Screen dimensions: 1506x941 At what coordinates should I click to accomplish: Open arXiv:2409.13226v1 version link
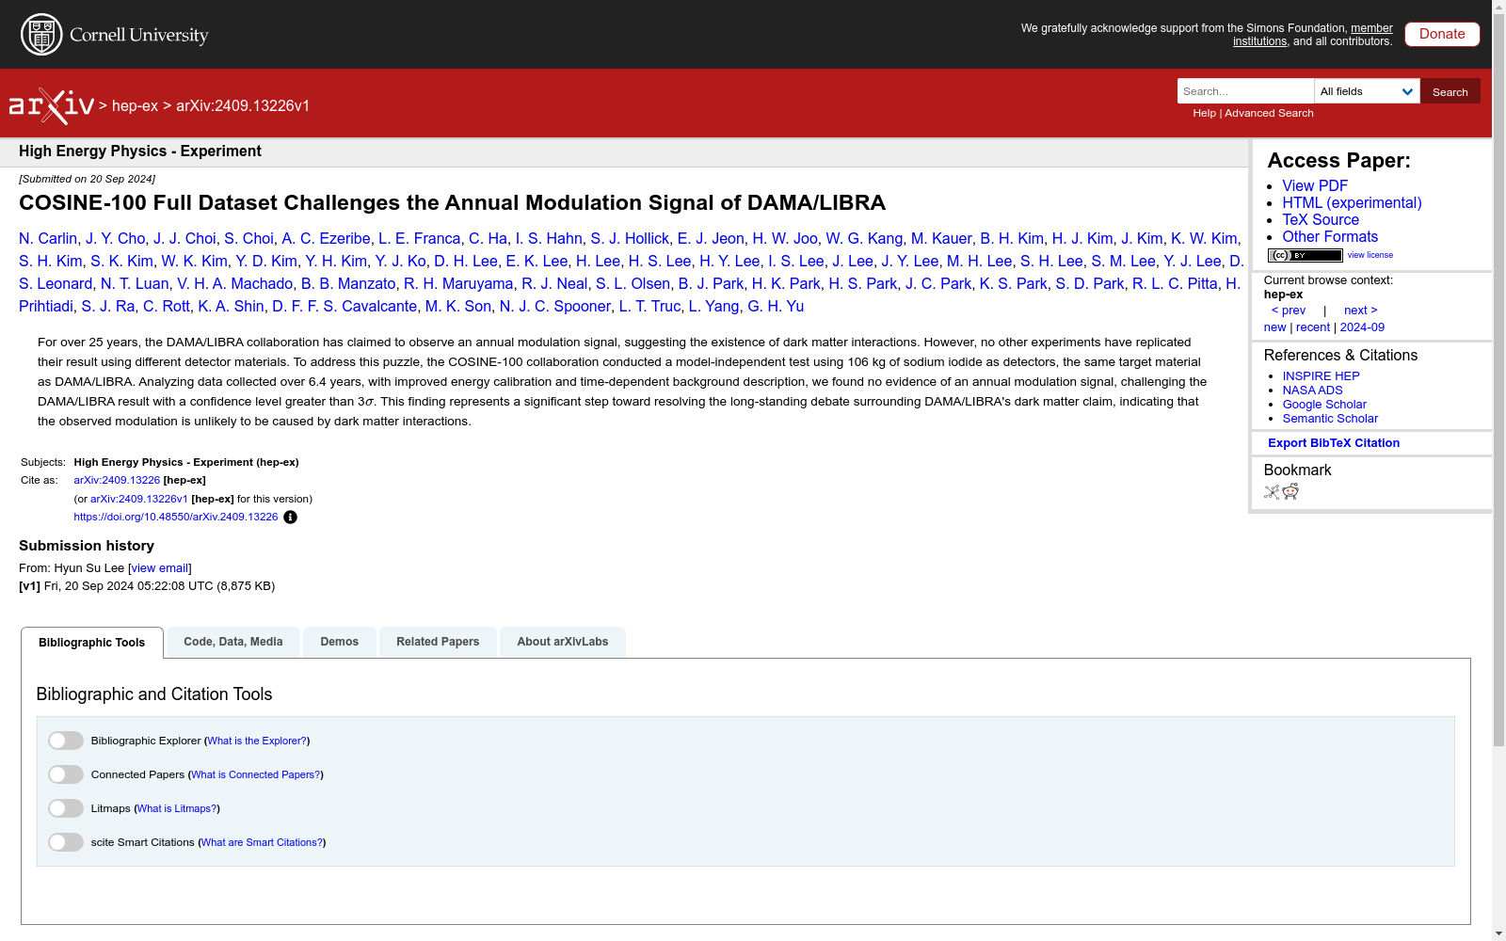[x=139, y=500]
